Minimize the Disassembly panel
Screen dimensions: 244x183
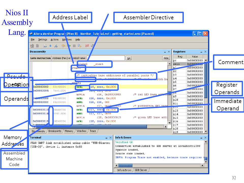point(165,52)
